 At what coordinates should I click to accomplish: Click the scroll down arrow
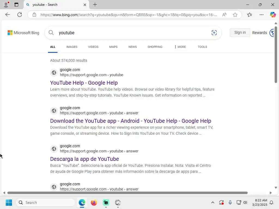276,188
